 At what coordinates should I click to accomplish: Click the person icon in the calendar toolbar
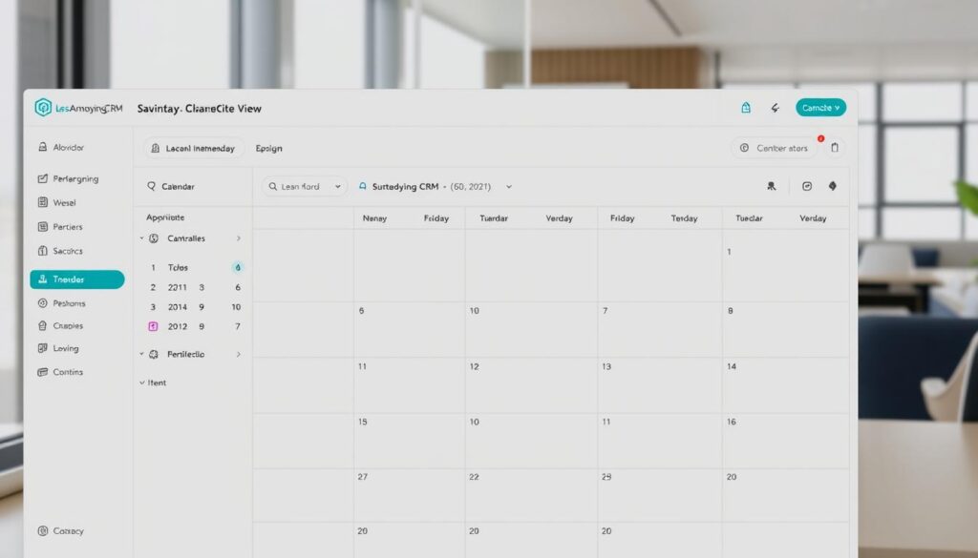tap(772, 186)
